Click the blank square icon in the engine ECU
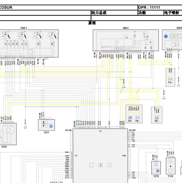Screen dimensions: 182x183 [92, 165]
